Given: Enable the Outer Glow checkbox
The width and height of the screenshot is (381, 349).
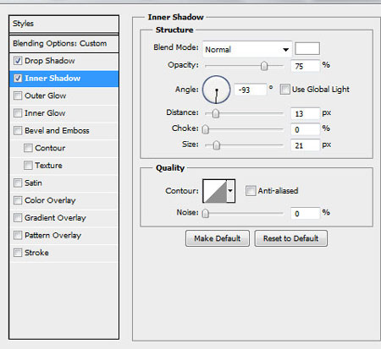Looking at the screenshot, I should pos(18,95).
